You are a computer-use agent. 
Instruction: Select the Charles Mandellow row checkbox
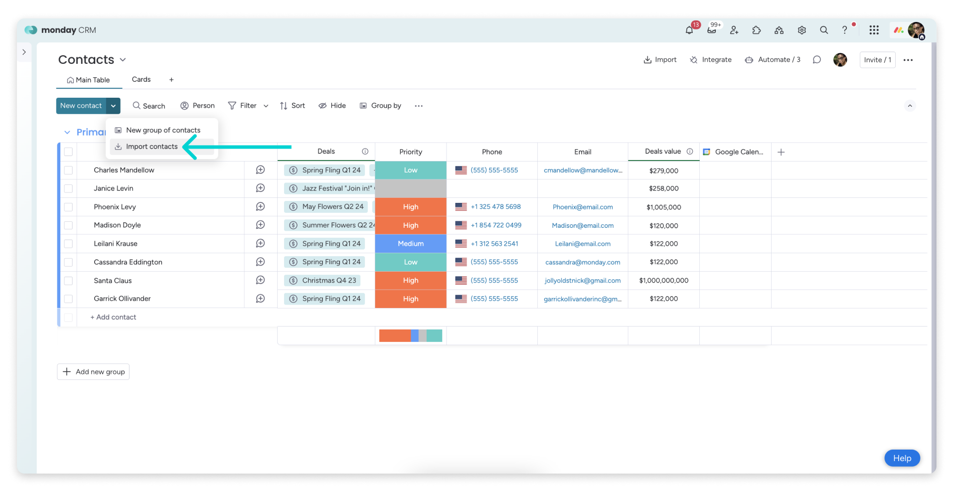(68, 170)
